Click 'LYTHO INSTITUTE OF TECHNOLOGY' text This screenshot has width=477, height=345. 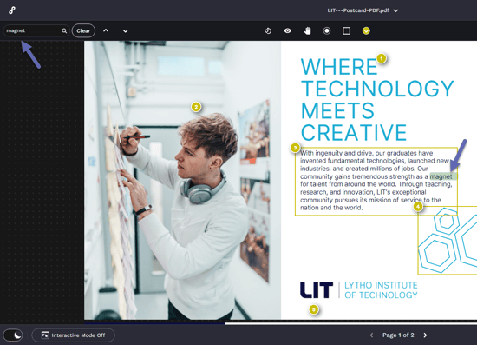pos(381,290)
